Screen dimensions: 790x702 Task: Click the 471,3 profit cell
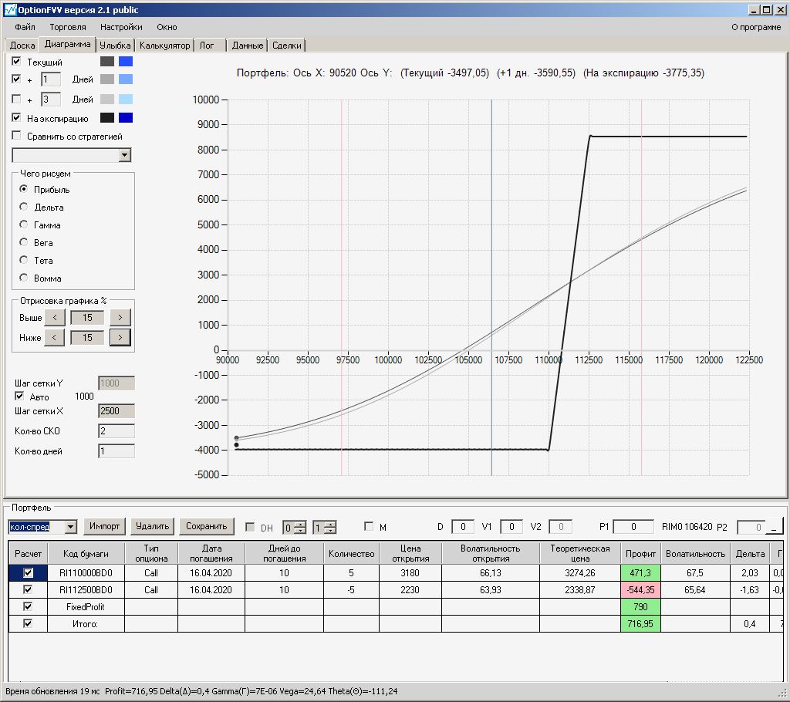coord(640,573)
